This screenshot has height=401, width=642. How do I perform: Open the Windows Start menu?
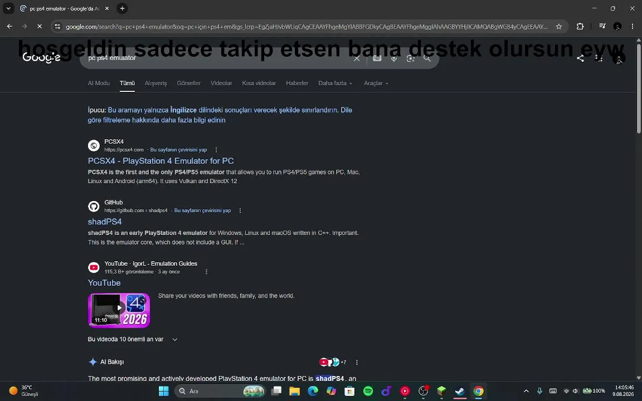(163, 391)
